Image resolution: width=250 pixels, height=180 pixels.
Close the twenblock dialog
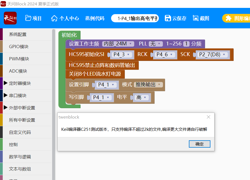[209, 117]
